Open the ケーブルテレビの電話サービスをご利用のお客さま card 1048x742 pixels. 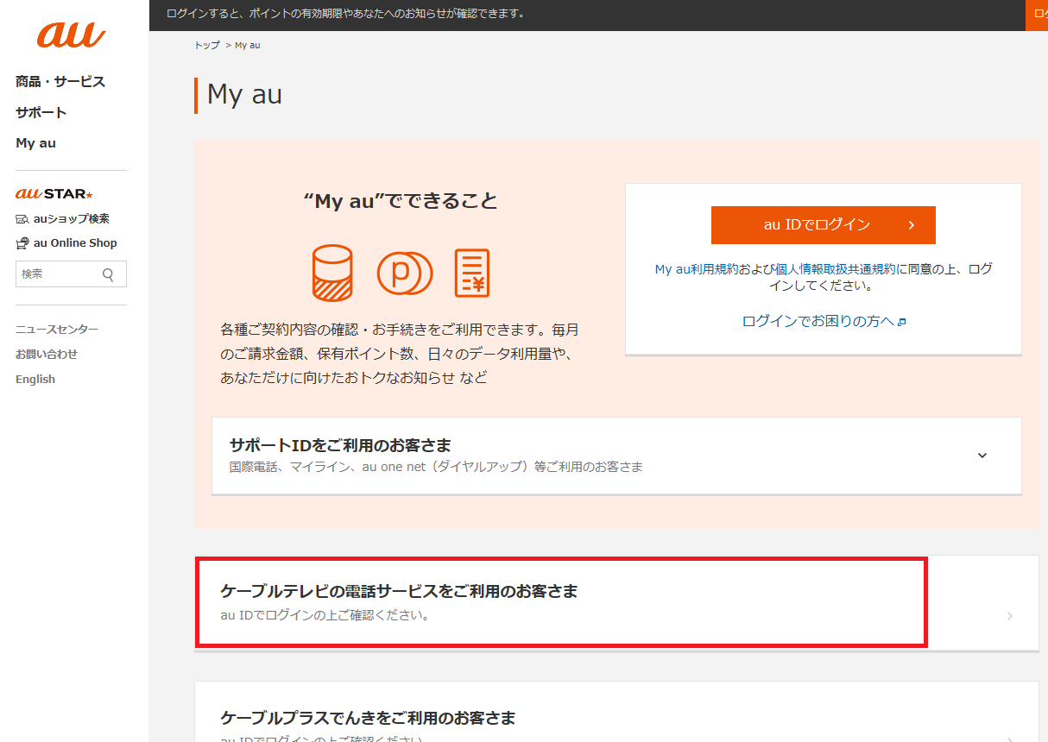pyautogui.click(x=616, y=603)
